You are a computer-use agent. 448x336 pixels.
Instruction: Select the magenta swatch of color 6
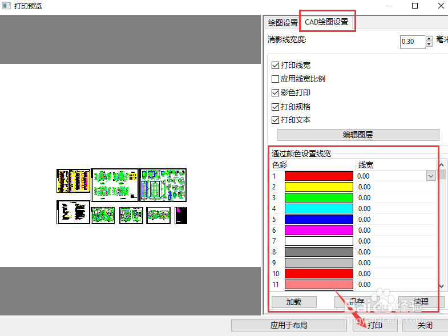pyautogui.click(x=319, y=230)
